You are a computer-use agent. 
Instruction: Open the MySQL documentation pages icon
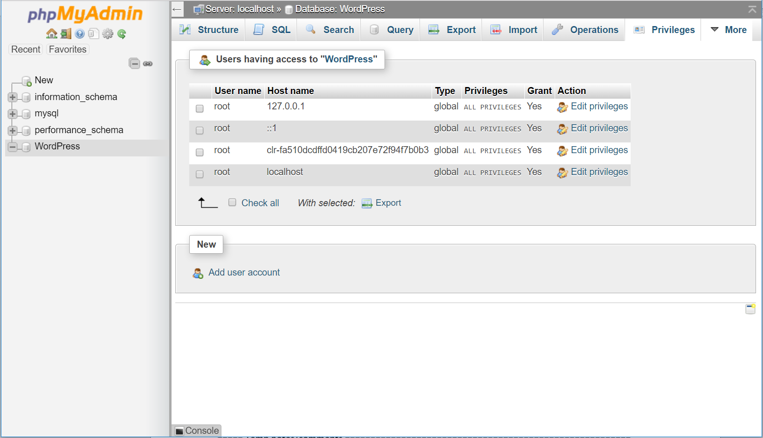pos(94,34)
